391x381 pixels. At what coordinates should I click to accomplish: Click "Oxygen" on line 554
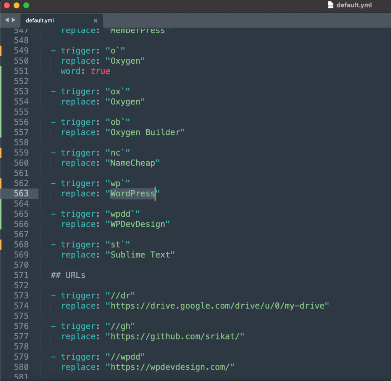125,102
